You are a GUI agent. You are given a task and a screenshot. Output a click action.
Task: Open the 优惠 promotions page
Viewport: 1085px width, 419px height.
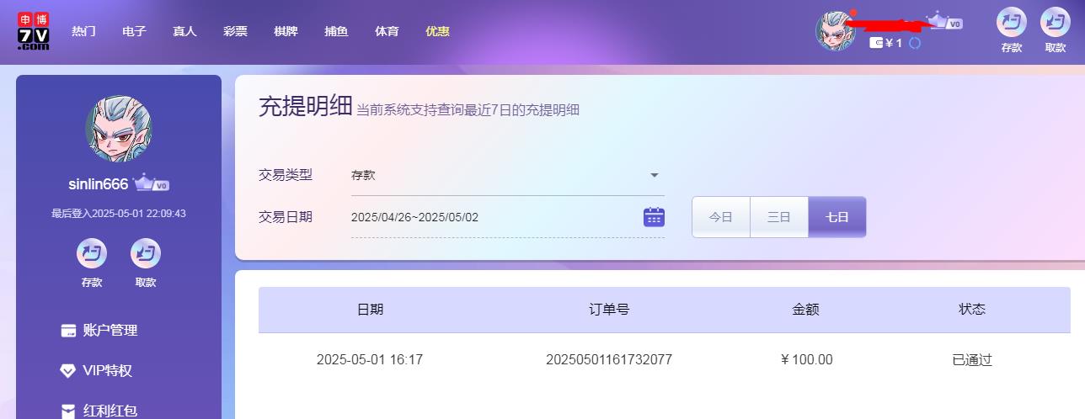437,31
